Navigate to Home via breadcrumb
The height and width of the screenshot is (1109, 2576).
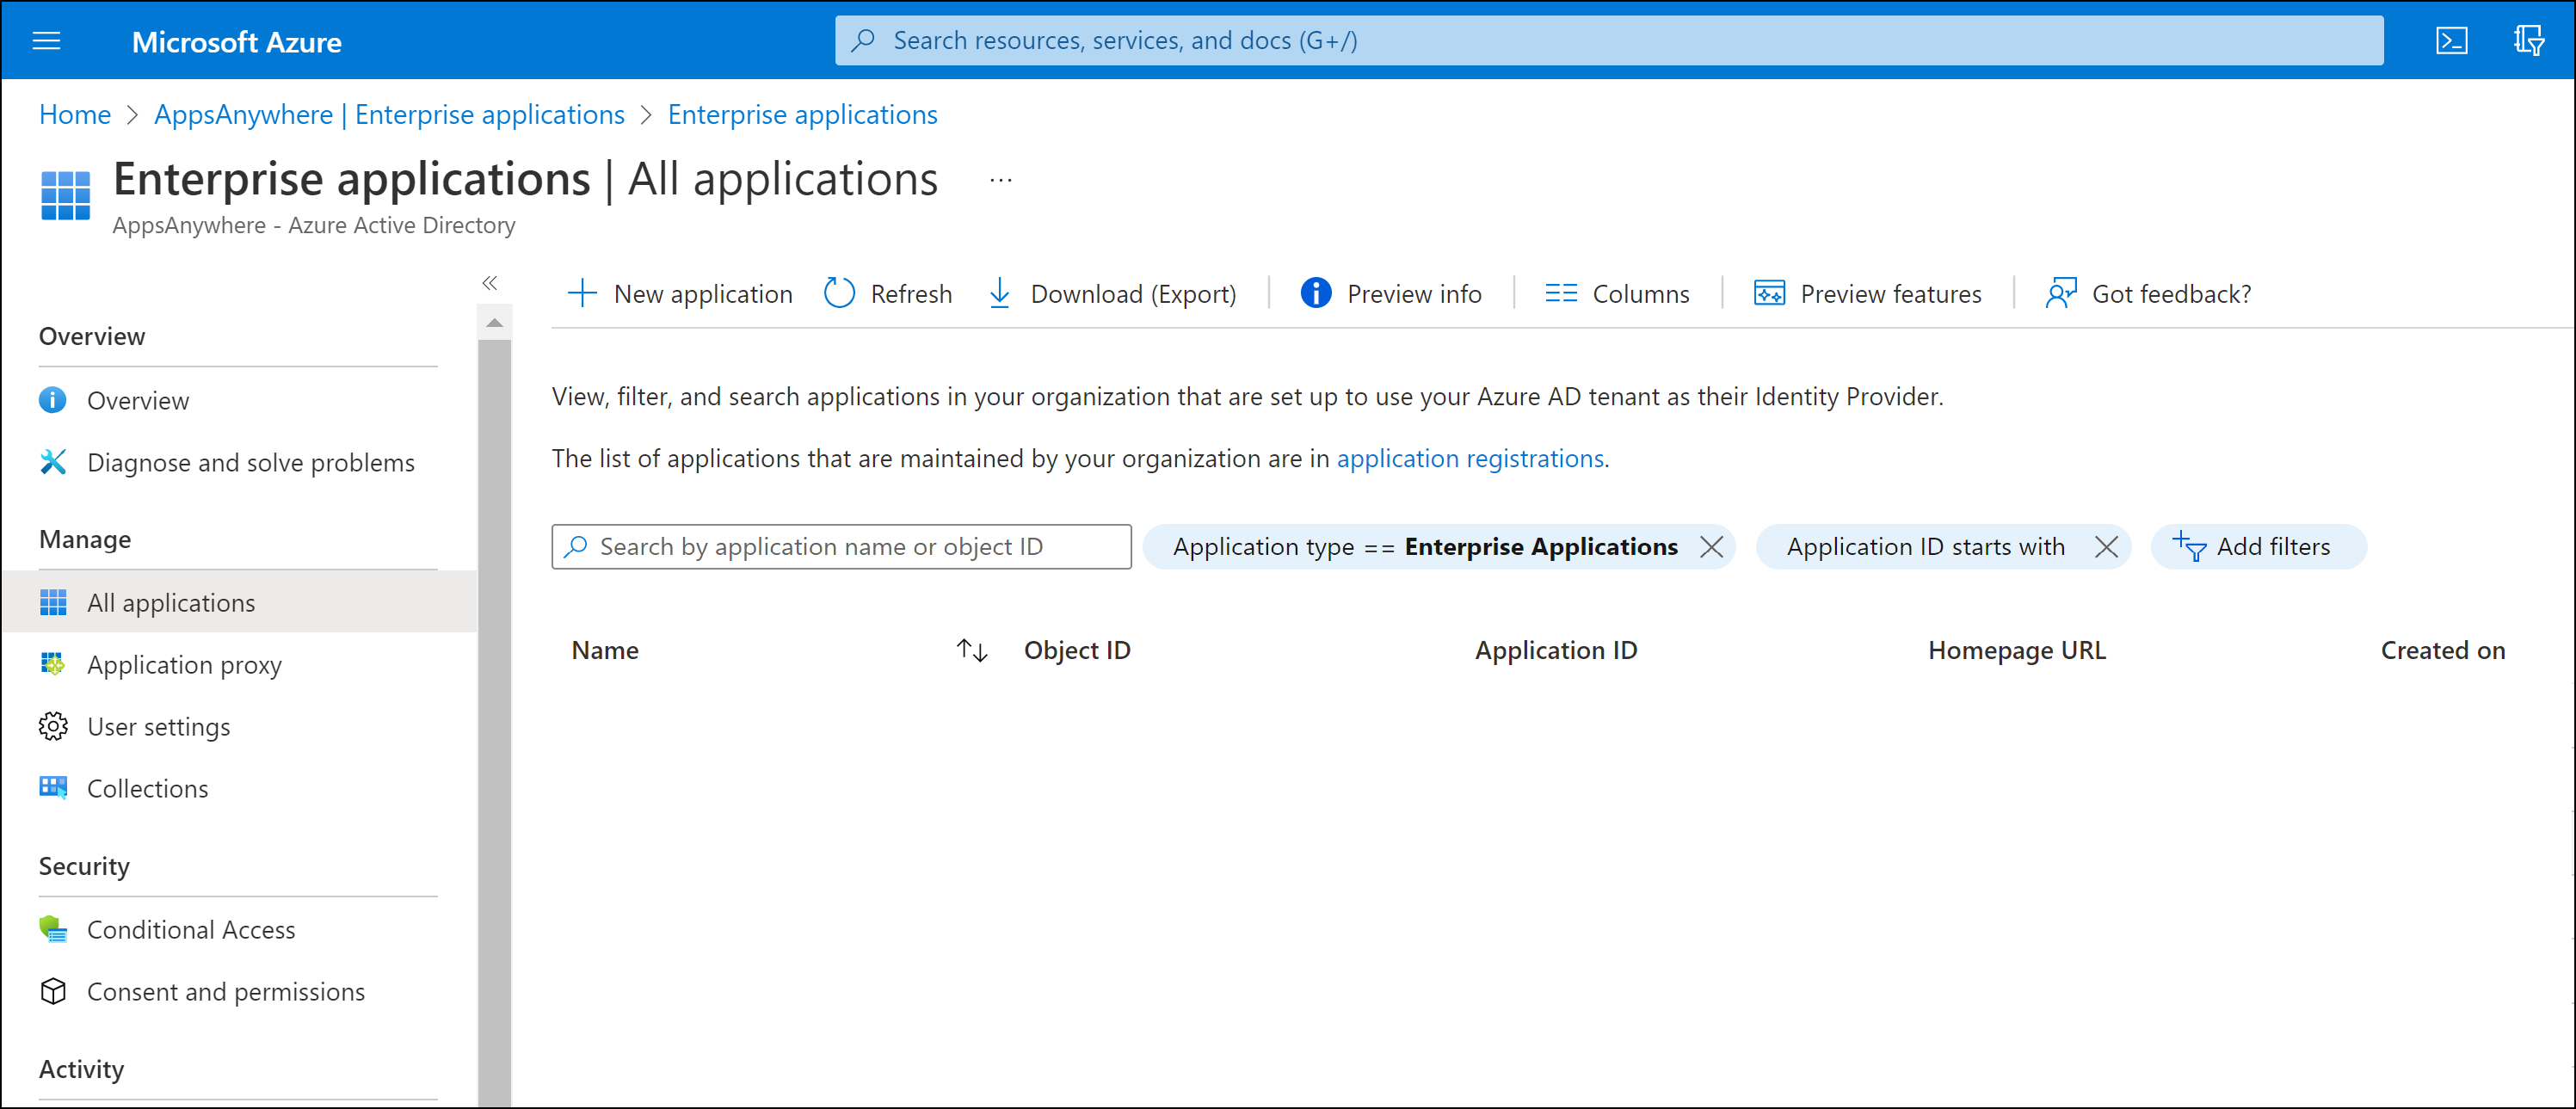tap(74, 114)
